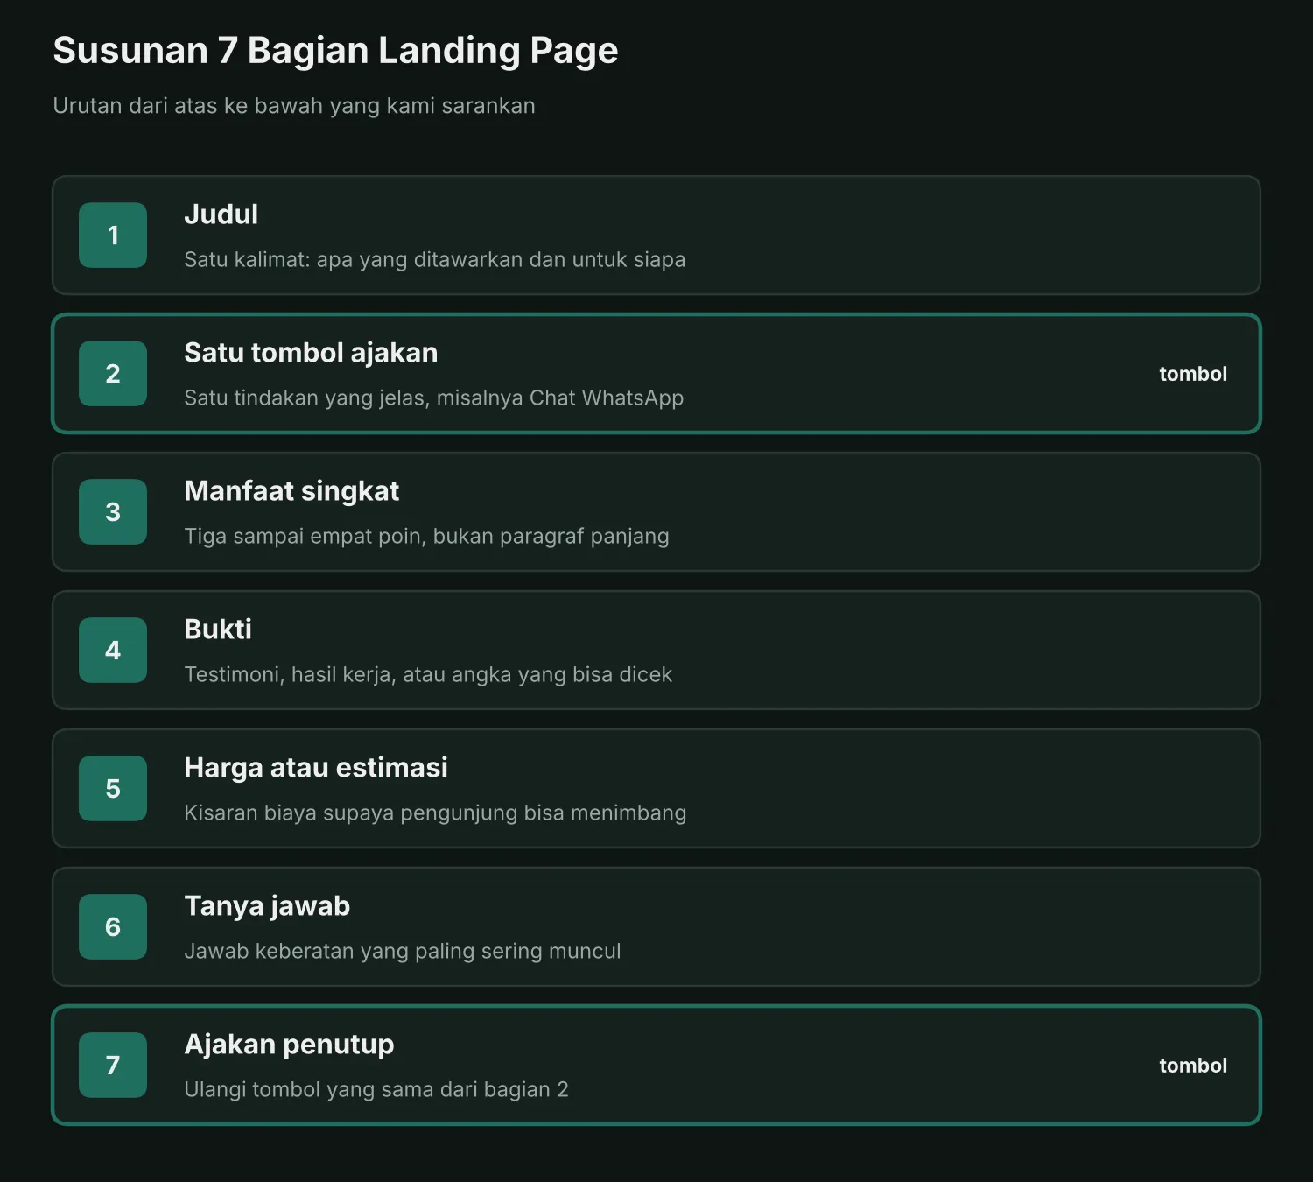Select the "Tanya jawab" title
The image size is (1313, 1182).
coord(267,906)
